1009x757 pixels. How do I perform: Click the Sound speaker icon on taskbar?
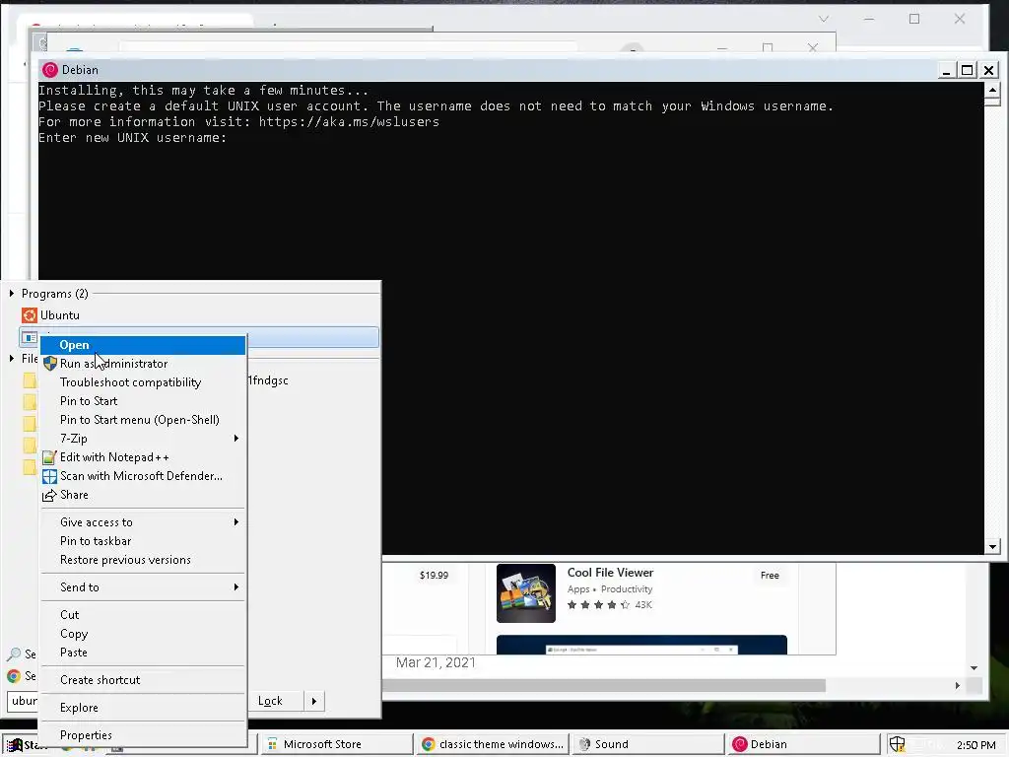tap(584, 744)
